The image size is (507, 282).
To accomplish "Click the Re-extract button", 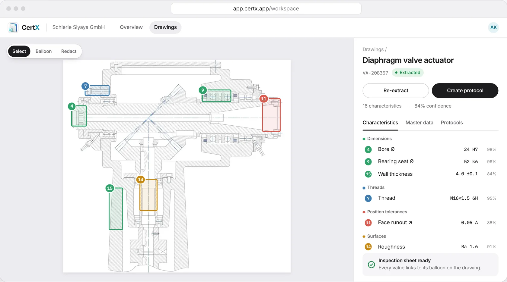I will (396, 91).
